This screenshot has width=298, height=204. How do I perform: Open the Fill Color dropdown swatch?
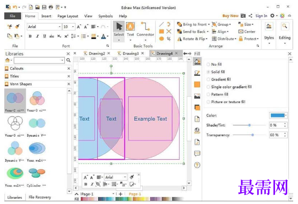[x=278, y=115]
